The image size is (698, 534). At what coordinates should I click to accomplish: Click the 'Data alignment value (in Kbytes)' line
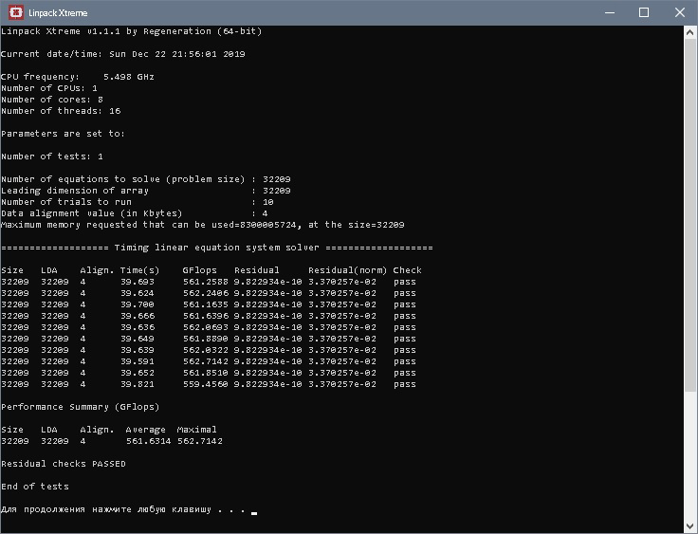(135, 213)
